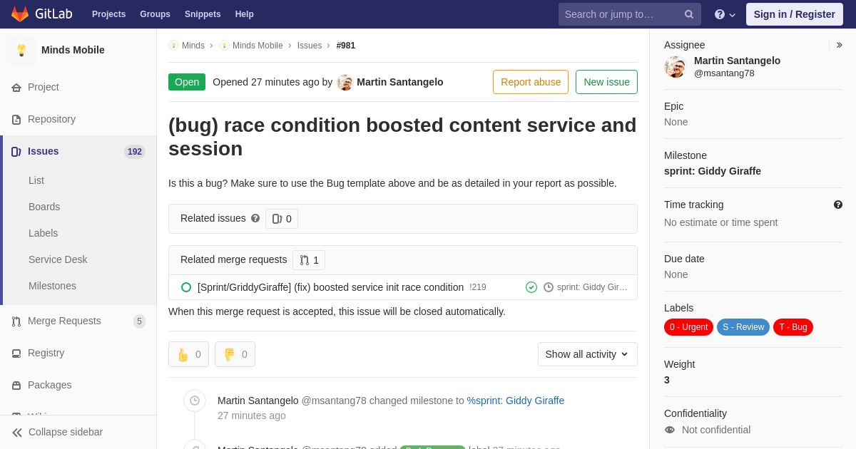Click the T - Bug label
This screenshot has width=856, height=449.
tap(793, 327)
